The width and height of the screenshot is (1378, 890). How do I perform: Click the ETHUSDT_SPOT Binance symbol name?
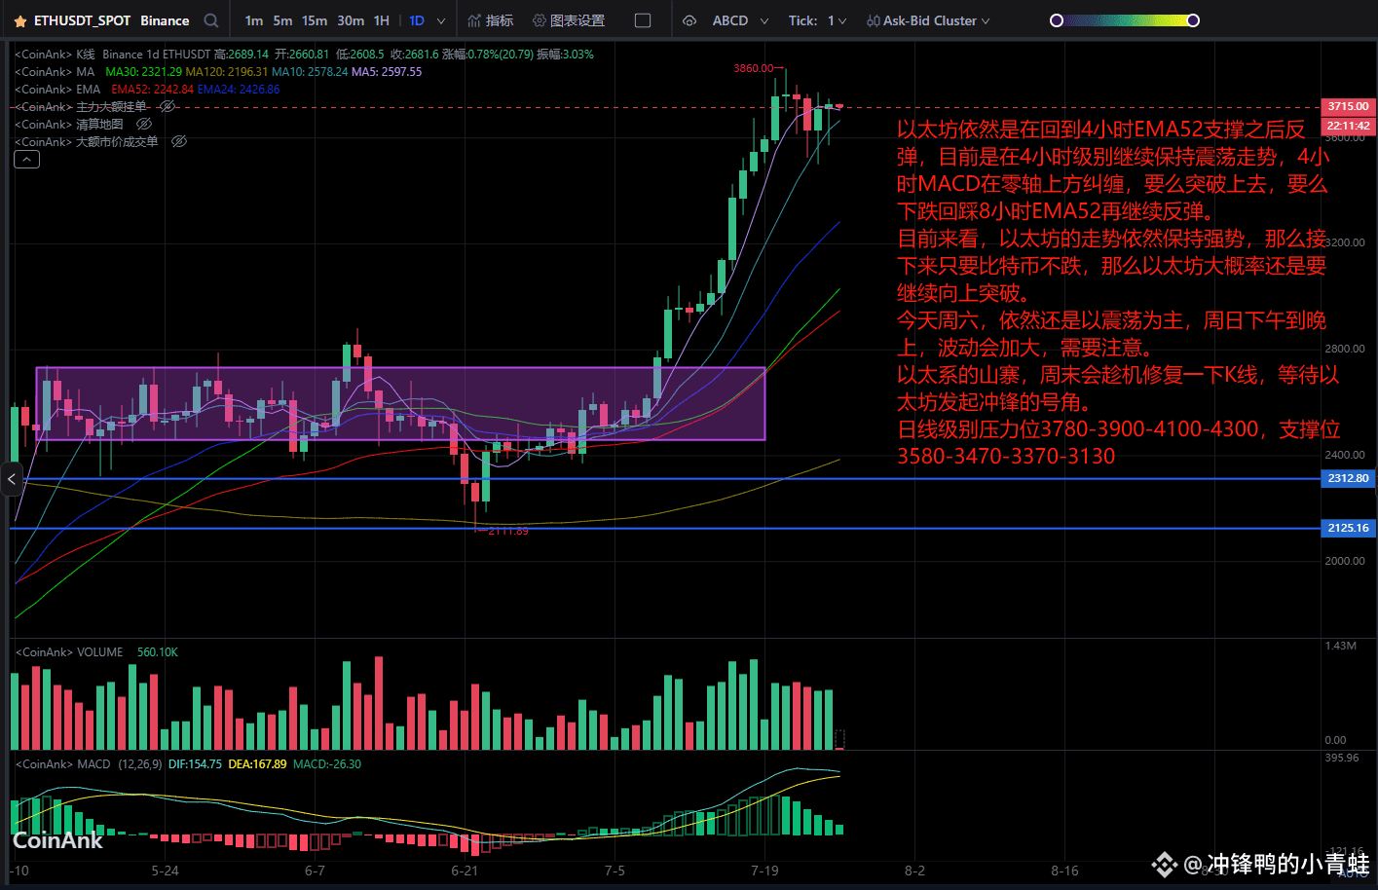point(111,20)
